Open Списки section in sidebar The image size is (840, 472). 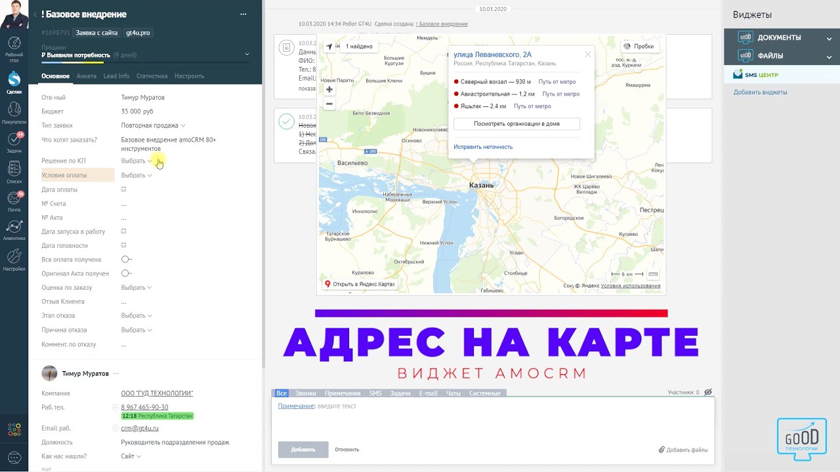(x=14, y=172)
